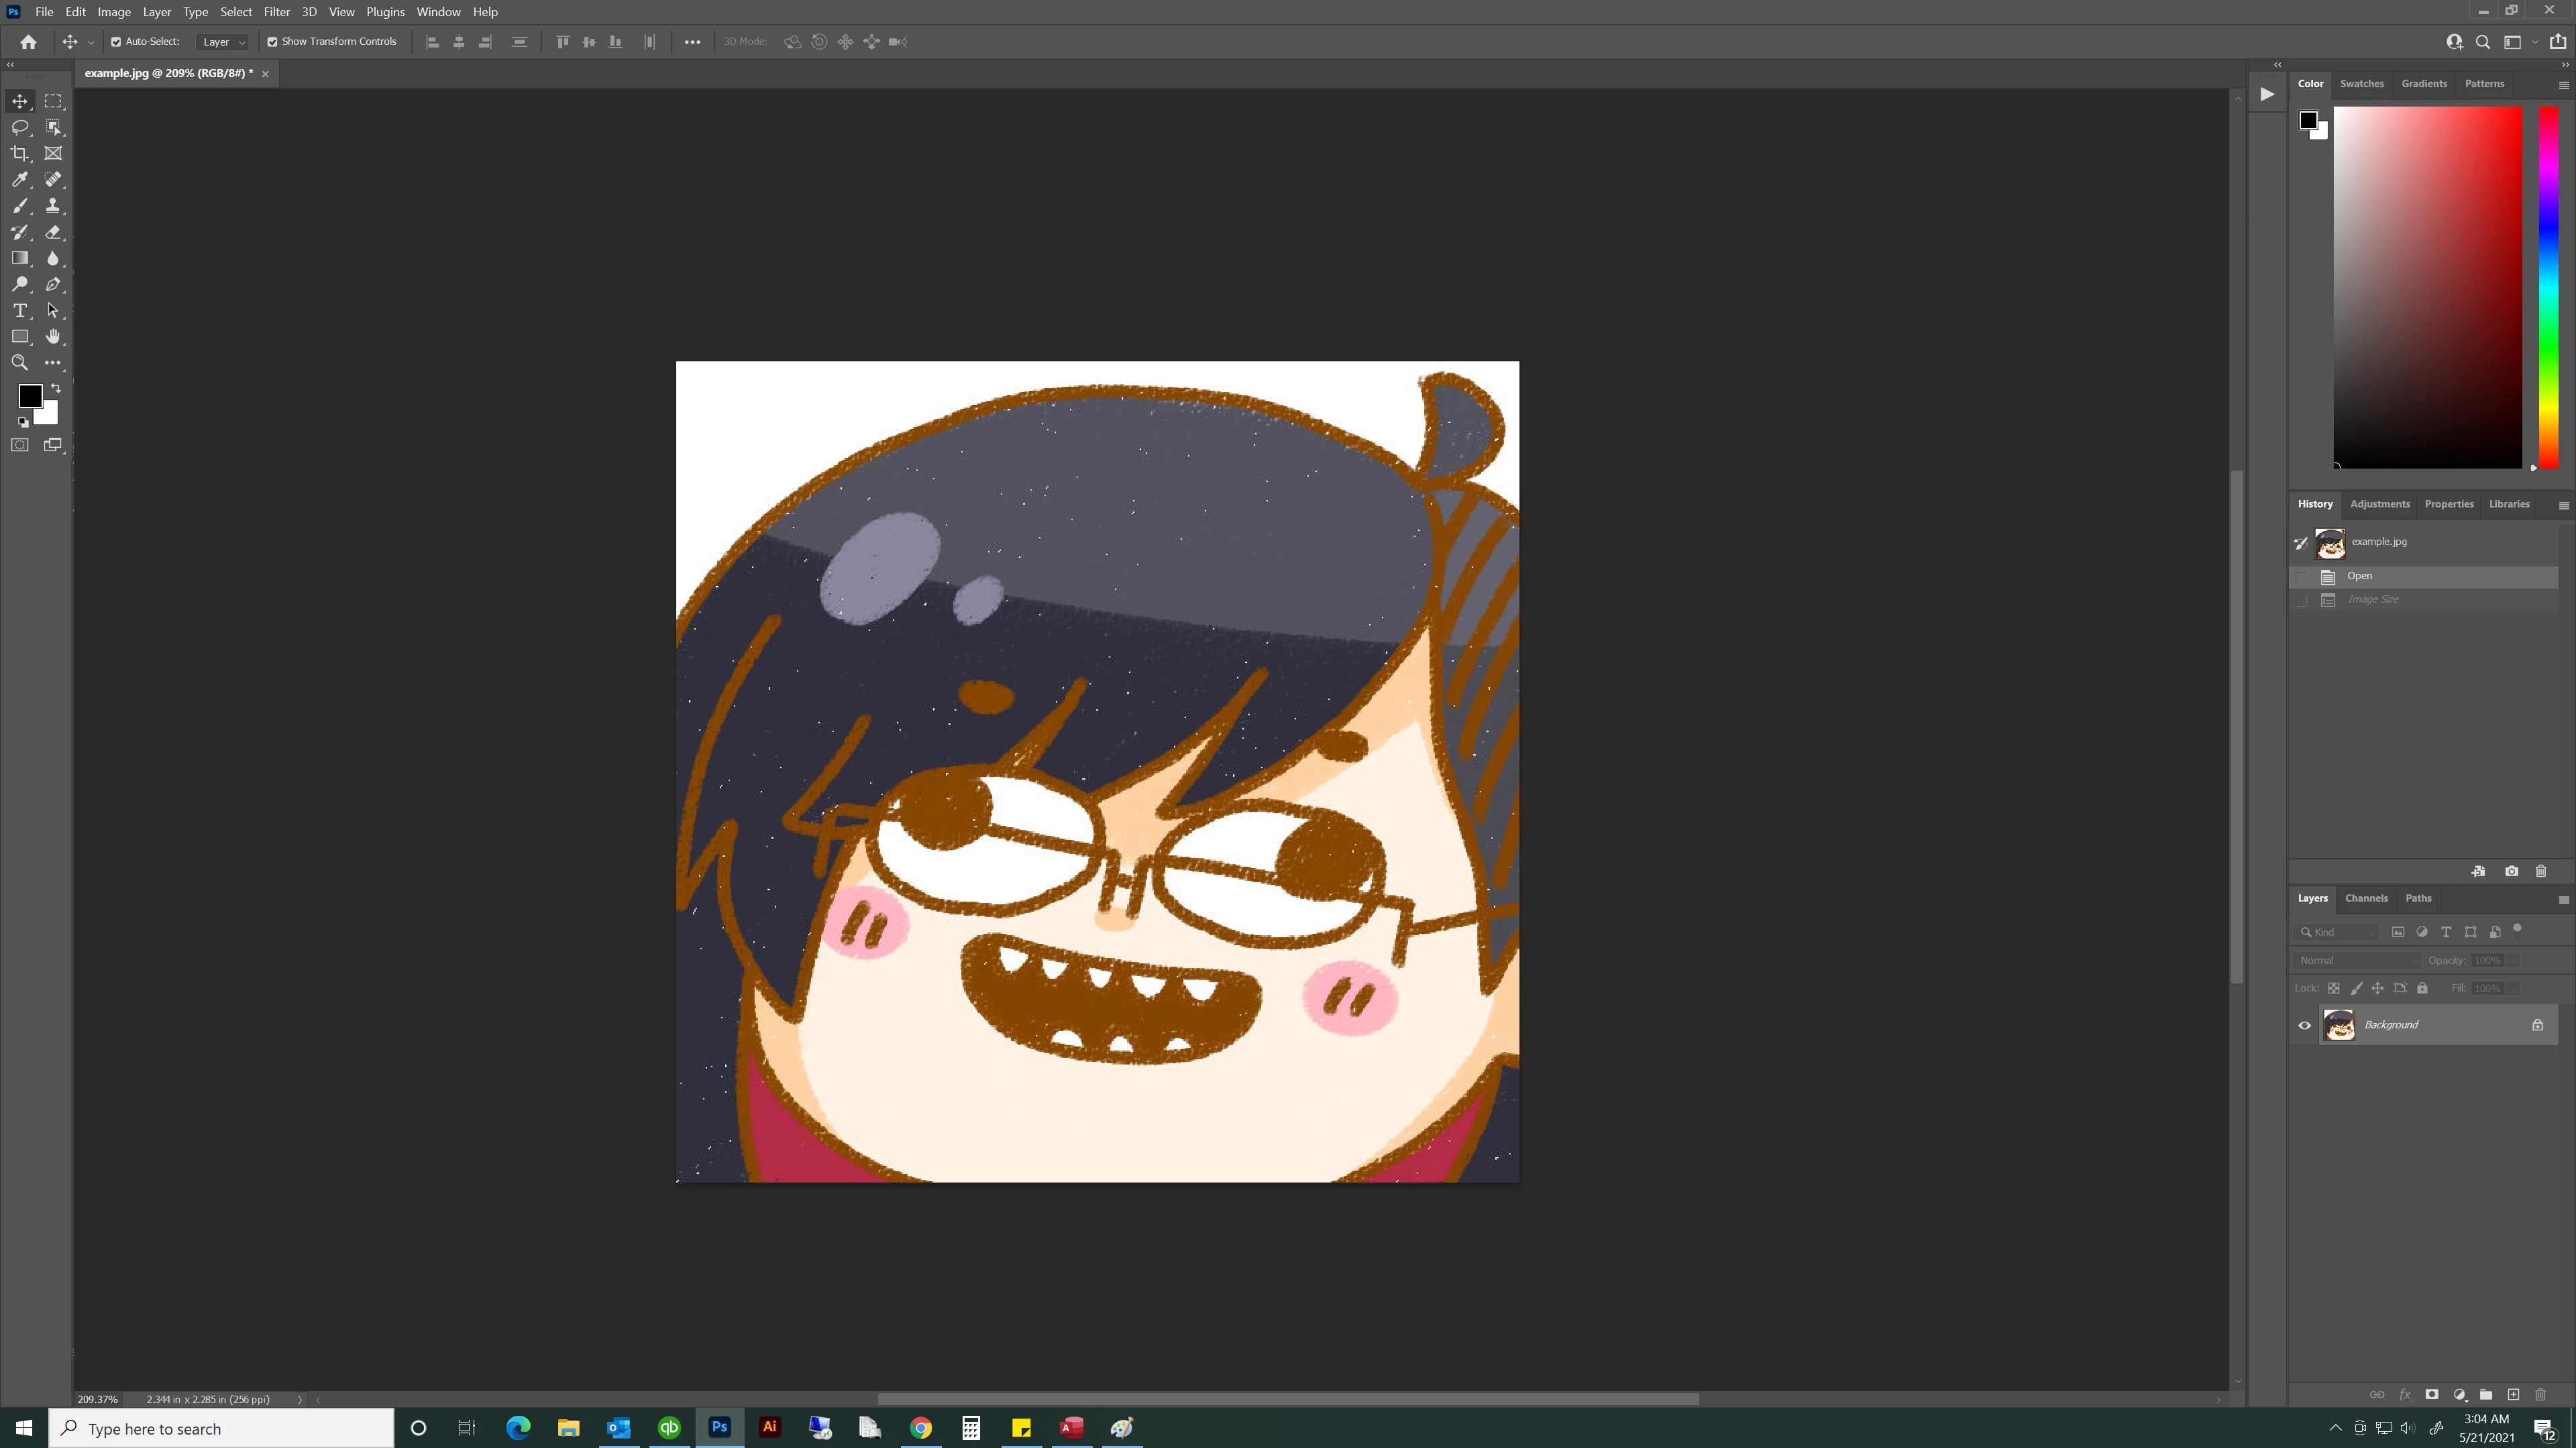2576x1448 pixels.
Task: Select the Brush tool
Action: tap(20, 206)
